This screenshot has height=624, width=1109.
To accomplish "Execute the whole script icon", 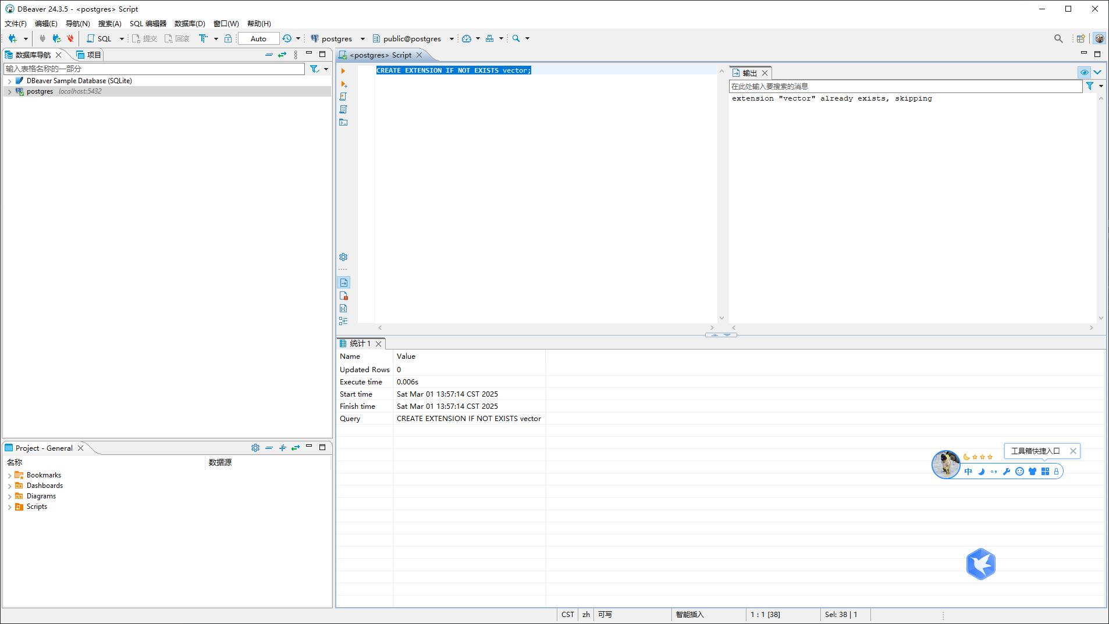I will pos(343,97).
